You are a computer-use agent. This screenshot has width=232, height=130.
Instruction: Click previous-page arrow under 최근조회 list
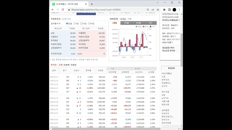tap(164, 127)
